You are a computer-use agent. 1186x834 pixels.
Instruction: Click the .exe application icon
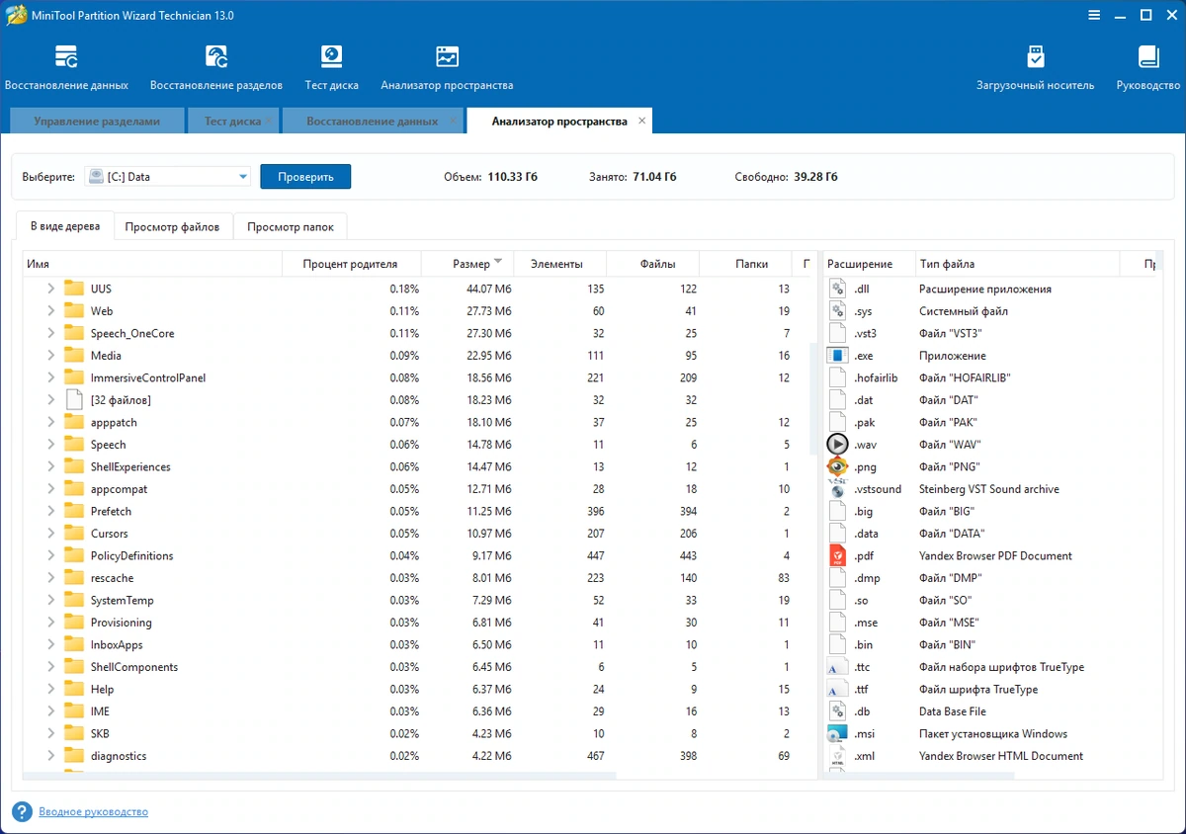point(838,355)
